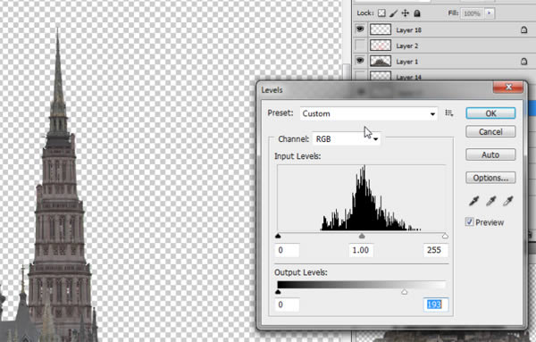The height and width of the screenshot is (342, 536).
Task: Click the input highlight field showing 255
Action: click(x=435, y=250)
